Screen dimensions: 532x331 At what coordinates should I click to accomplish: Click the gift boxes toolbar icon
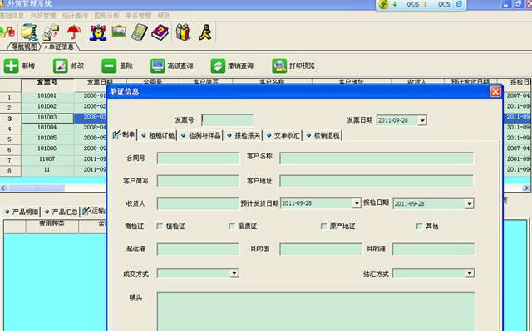[183, 32]
